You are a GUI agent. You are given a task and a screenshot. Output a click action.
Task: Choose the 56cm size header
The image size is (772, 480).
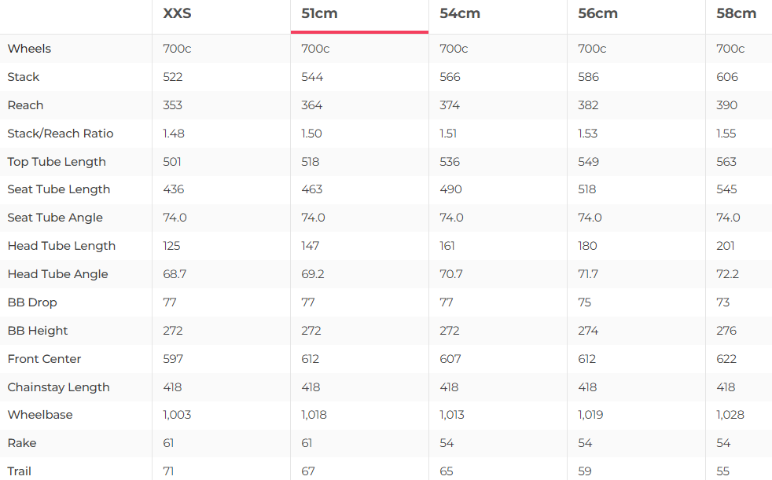click(x=598, y=14)
